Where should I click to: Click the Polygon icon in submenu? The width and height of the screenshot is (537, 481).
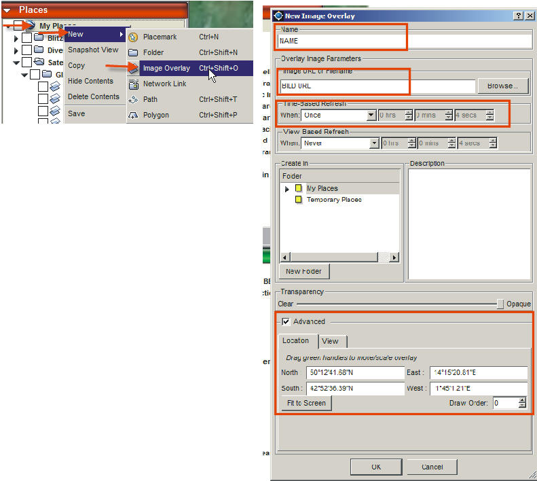tap(133, 115)
